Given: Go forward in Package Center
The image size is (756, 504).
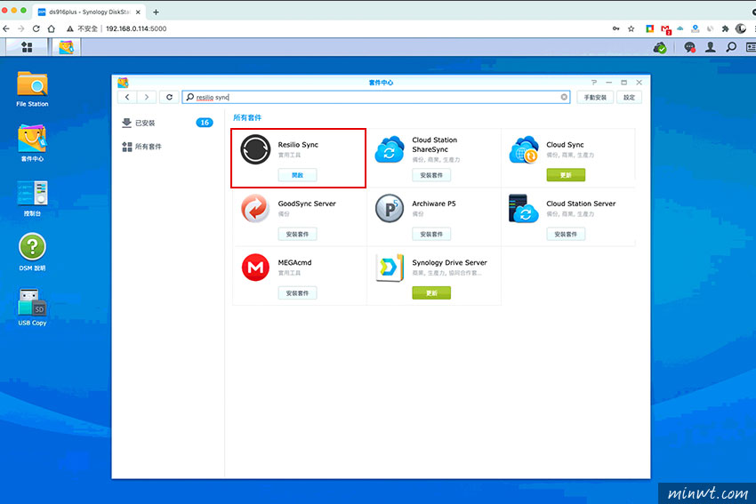Looking at the screenshot, I should (x=147, y=97).
